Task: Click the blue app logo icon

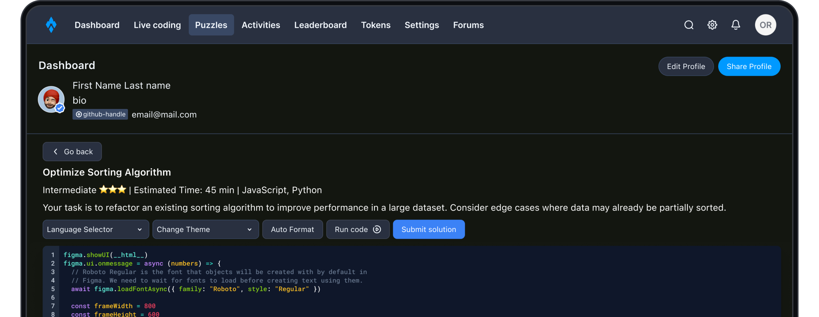Action: [51, 25]
